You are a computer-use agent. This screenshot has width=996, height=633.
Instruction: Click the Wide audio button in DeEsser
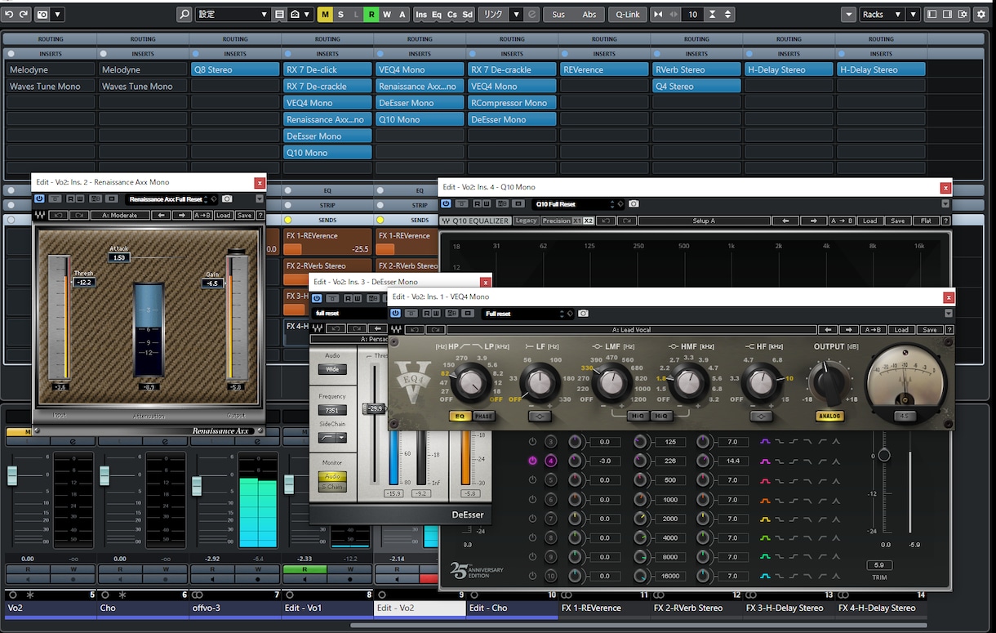click(332, 369)
